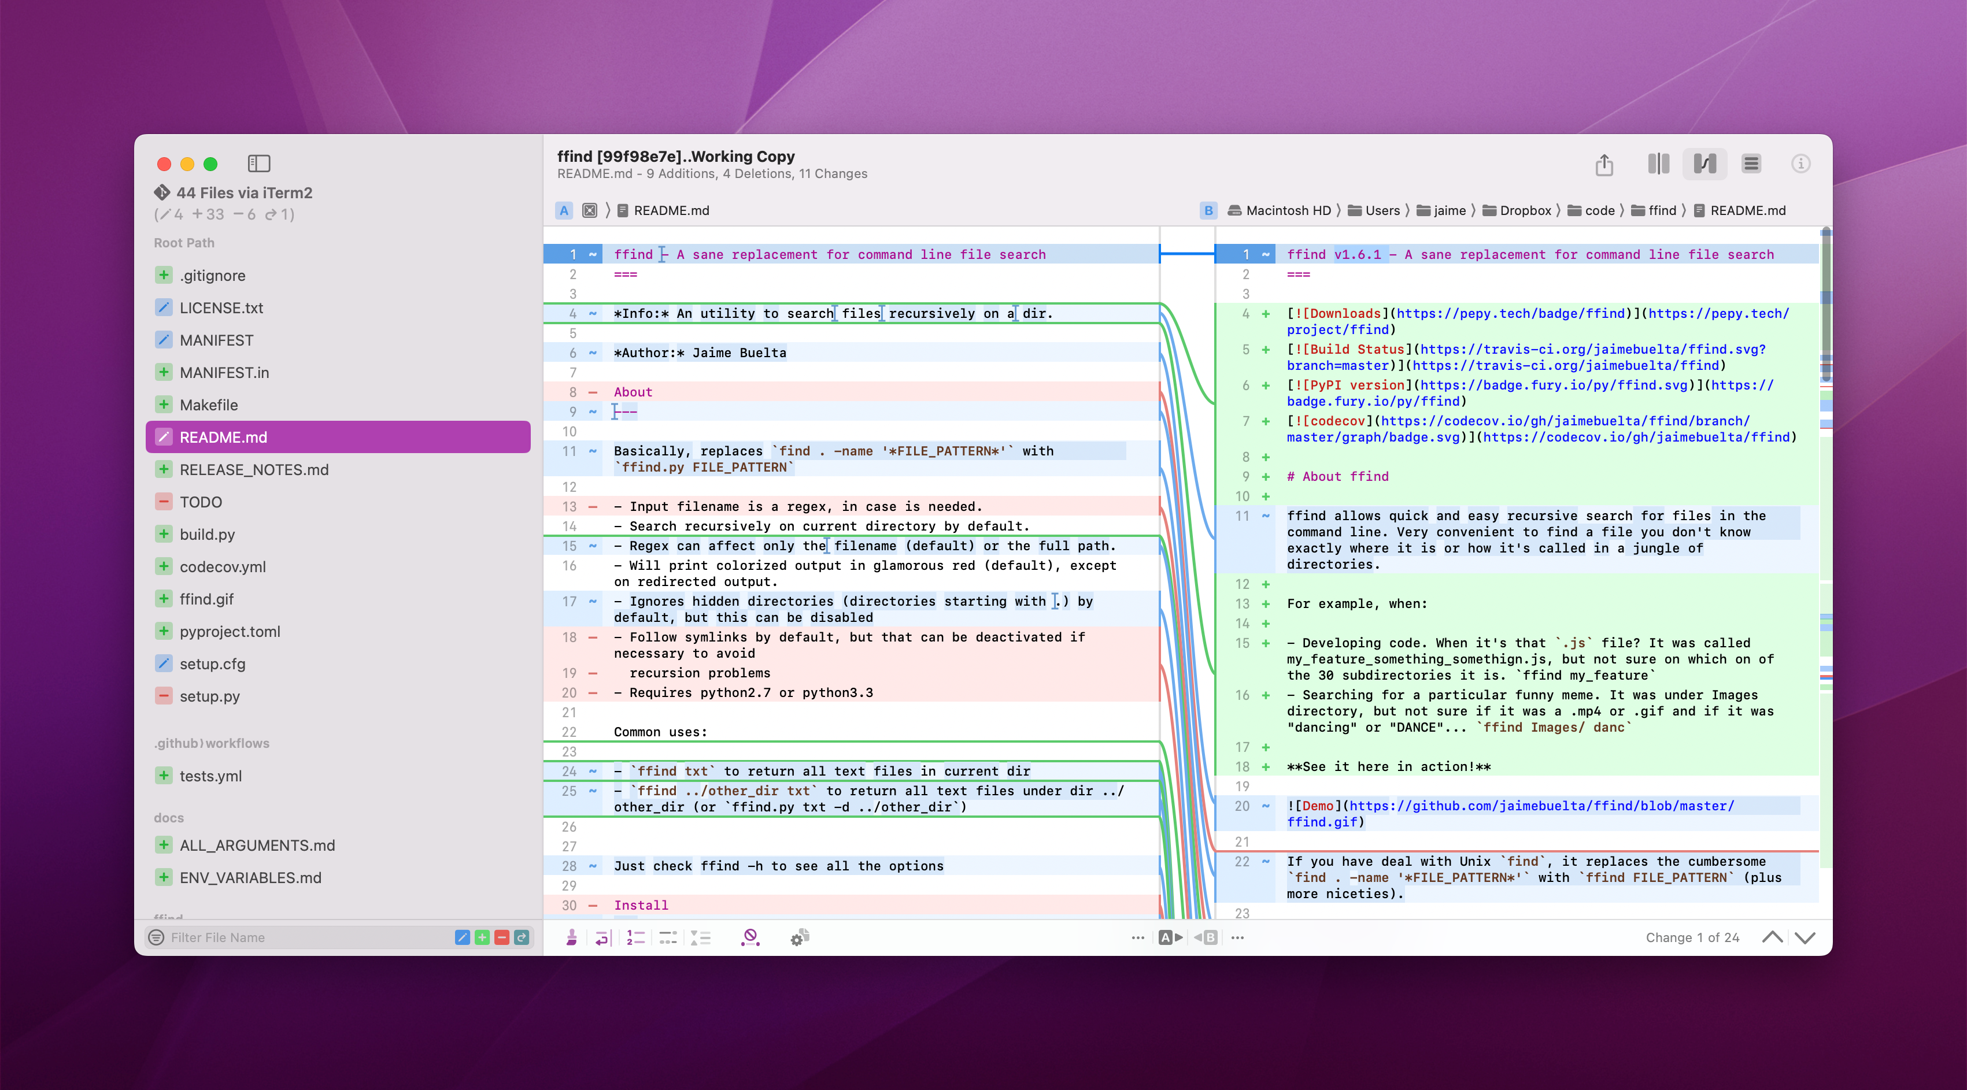This screenshot has height=1090, width=1967.
Task: Toggle line wrapping icon
Action: [x=603, y=937]
